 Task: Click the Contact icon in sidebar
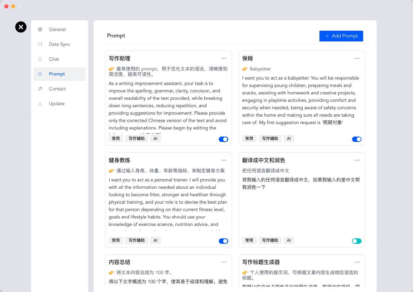[x=40, y=89]
